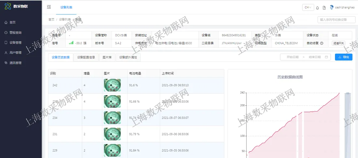Open the 图片库 tab

coord(107,57)
